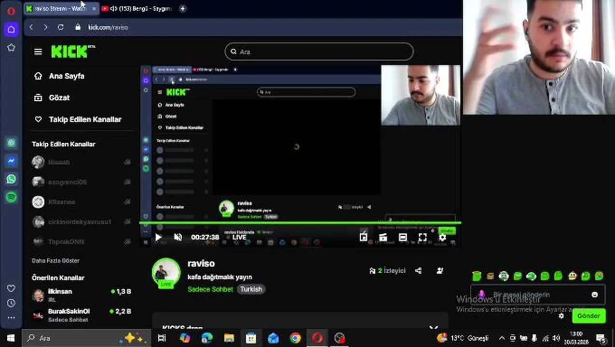Insert the brown box chat emote

click(x=491, y=276)
